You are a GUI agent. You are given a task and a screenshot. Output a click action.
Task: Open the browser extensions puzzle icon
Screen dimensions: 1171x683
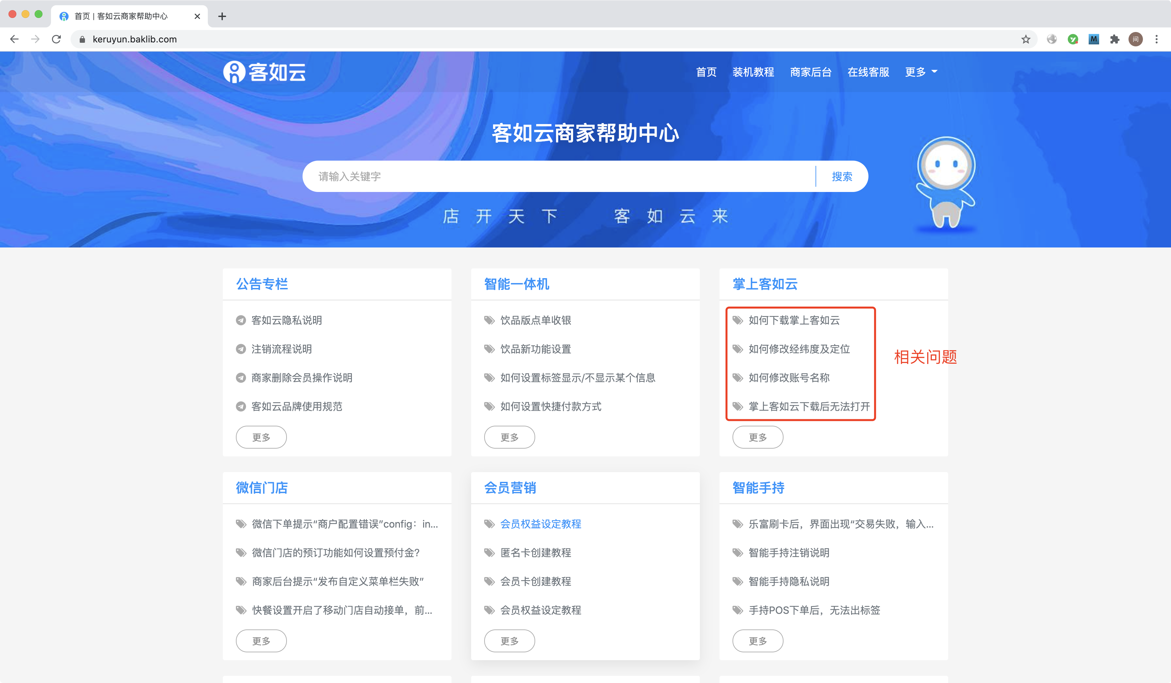1114,40
